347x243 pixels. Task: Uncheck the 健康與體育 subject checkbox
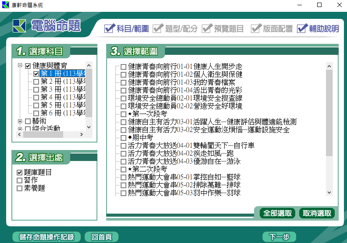pyautogui.click(x=28, y=66)
